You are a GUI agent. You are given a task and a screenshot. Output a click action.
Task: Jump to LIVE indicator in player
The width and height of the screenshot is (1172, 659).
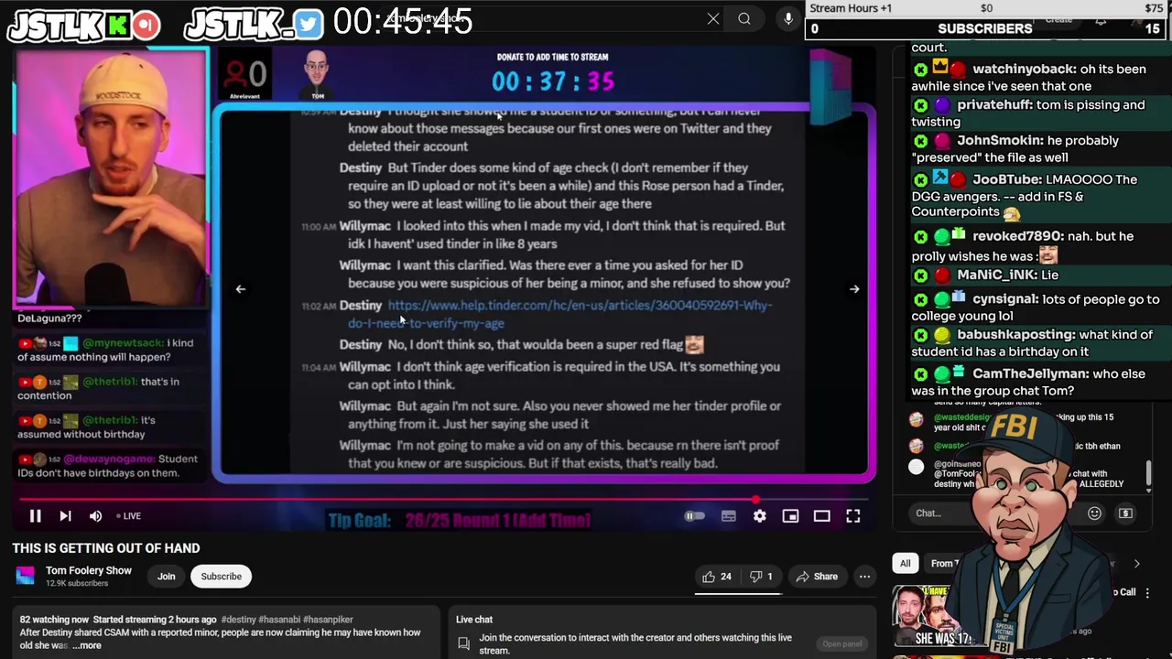(128, 516)
